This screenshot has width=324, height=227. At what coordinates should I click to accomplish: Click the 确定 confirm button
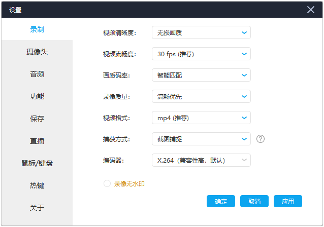[x=221, y=201]
